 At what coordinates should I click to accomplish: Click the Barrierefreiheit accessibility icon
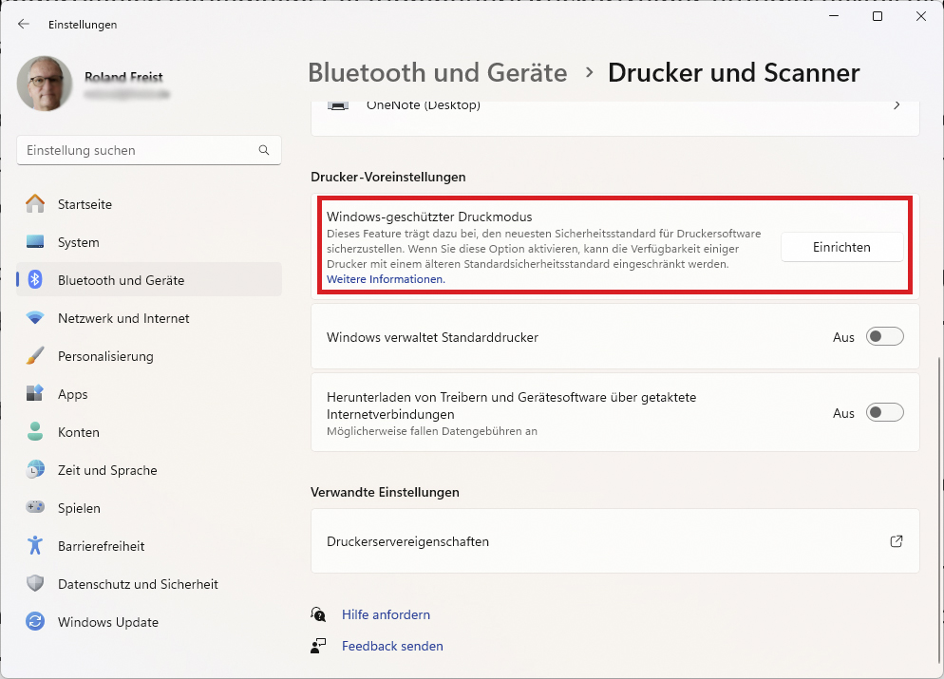coord(35,545)
